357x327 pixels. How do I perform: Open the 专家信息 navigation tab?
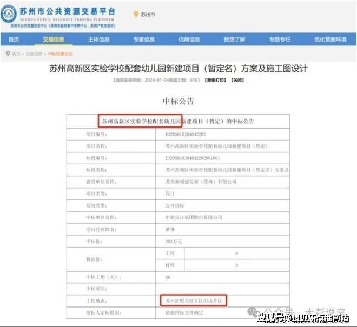pos(144,39)
